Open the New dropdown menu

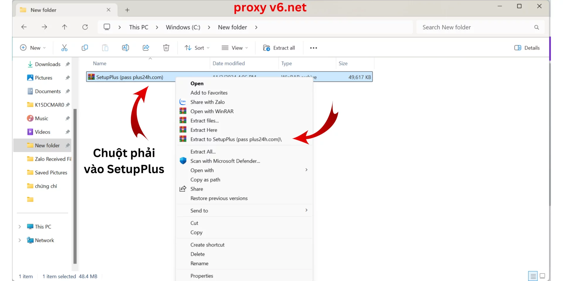pyautogui.click(x=33, y=48)
